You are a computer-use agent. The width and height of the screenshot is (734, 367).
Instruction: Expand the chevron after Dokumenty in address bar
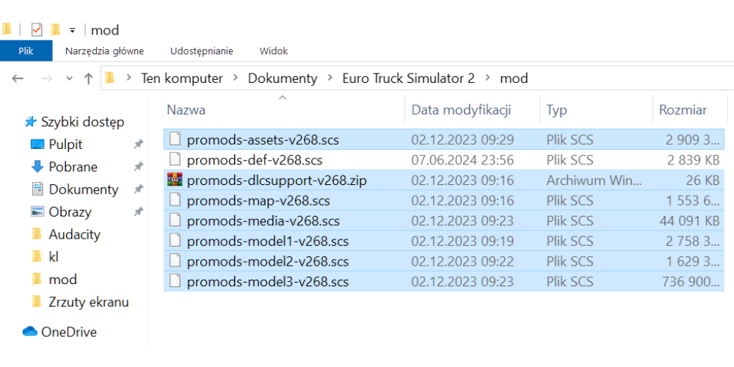click(330, 79)
